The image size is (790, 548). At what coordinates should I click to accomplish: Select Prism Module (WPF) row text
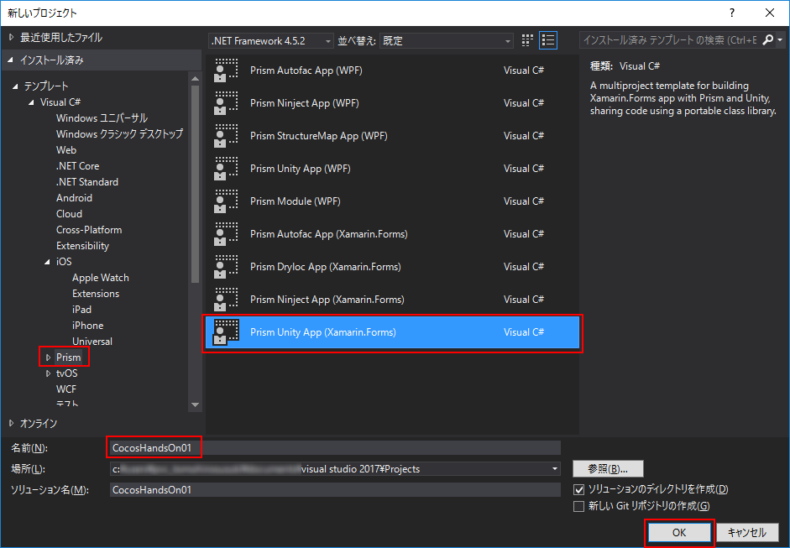coord(296,201)
